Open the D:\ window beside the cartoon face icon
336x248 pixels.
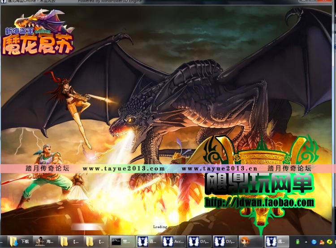point(225,242)
